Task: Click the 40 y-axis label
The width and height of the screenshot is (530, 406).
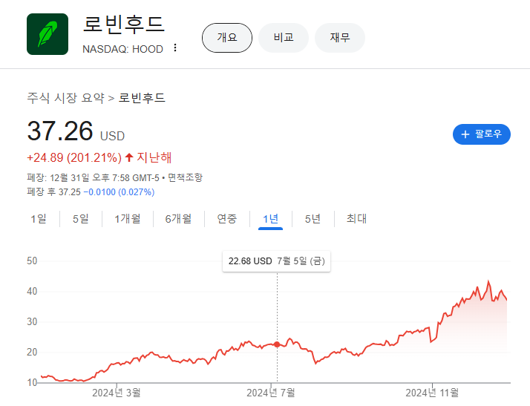Action: (x=32, y=292)
